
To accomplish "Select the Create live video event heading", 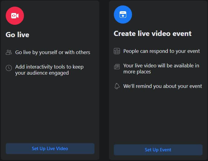I will coord(153,34).
